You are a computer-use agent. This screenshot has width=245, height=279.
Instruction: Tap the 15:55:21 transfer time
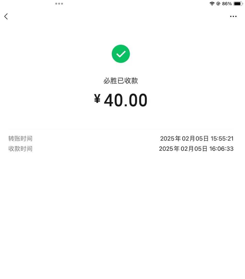(x=222, y=138)
